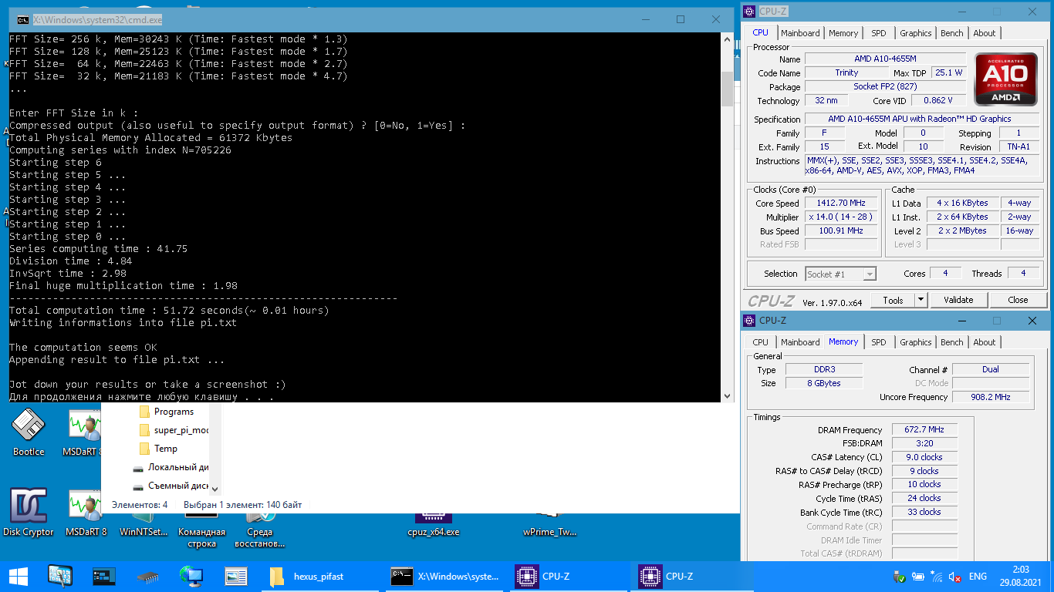Click the upper CPU-Z window title icon
Viewport: 1054px width, 592px height.
749,12
